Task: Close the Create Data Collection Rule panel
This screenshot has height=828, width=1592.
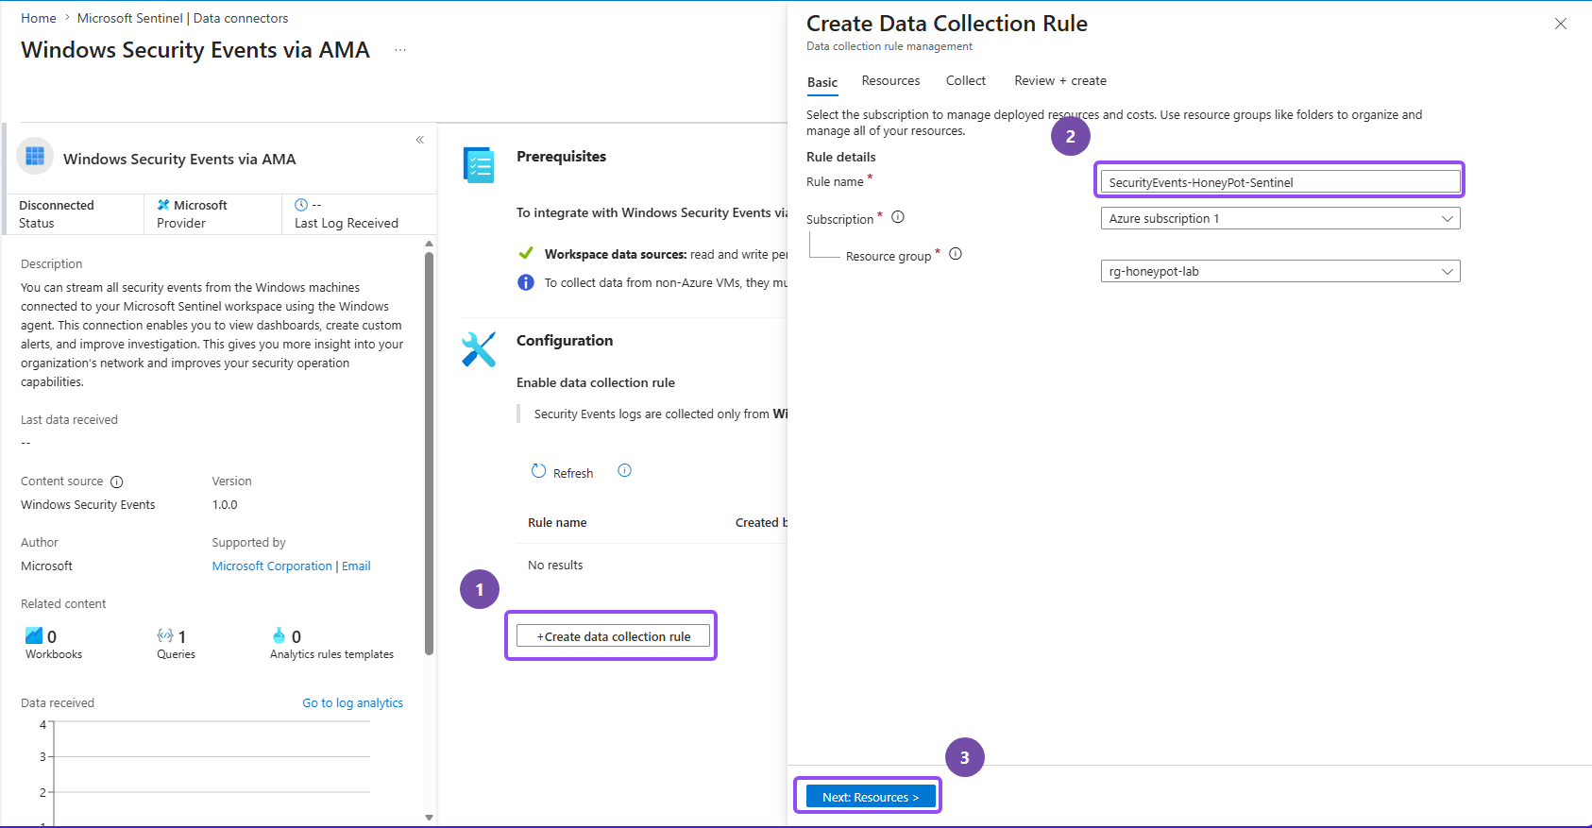Action: (x=1561, y=24)
